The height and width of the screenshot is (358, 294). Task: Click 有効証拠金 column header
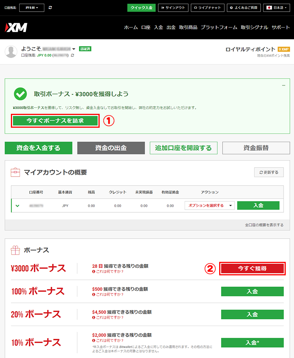tap(170, 192)
